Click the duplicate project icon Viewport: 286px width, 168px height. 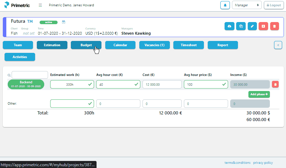[241, 26]
